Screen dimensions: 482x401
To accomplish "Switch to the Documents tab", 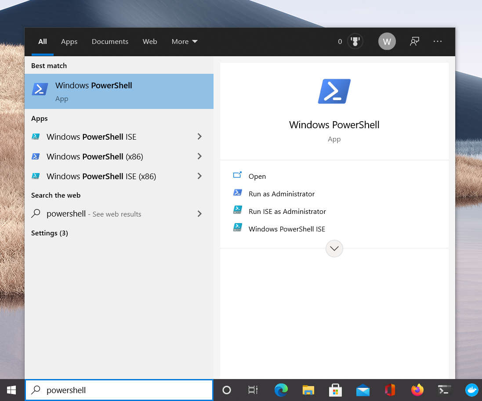I will click(x=110, y=41).
